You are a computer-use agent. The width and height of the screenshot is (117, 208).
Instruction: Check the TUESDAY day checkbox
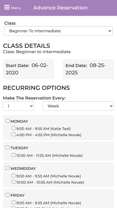7,147
